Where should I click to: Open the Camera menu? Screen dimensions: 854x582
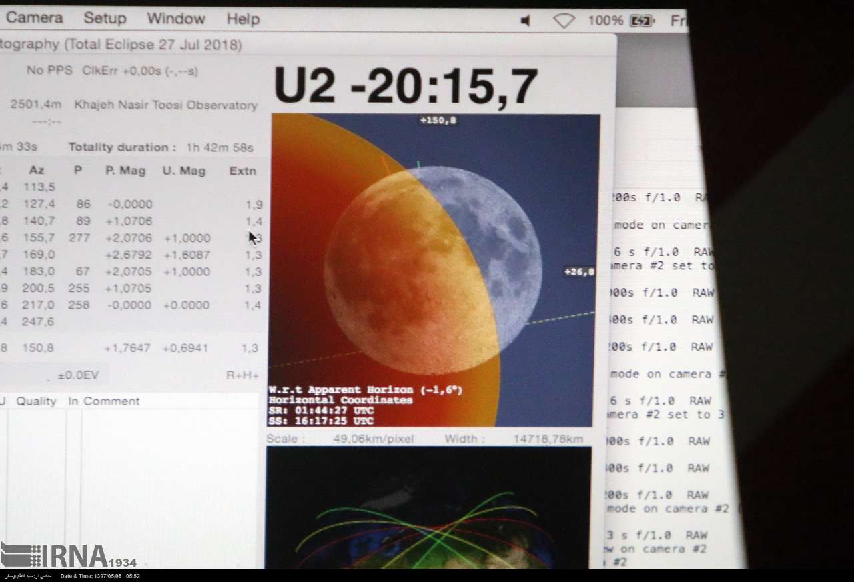(35, 18)
